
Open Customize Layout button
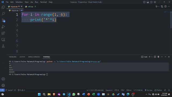pyautogui.click(x=155, y=2)
